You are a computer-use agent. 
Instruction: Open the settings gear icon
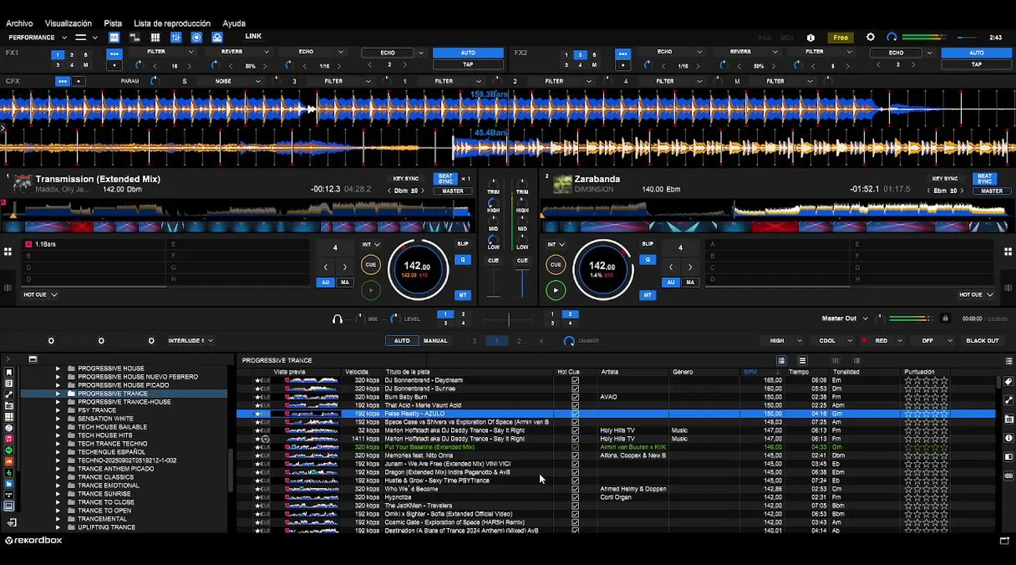tap(870, 38)
